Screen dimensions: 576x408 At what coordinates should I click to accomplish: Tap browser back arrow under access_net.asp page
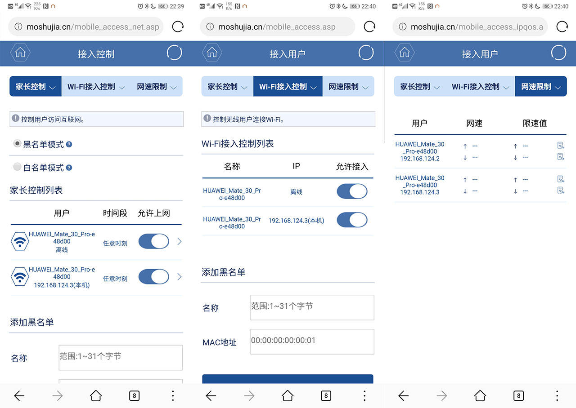pyautogui.click(x=19, y=395)
